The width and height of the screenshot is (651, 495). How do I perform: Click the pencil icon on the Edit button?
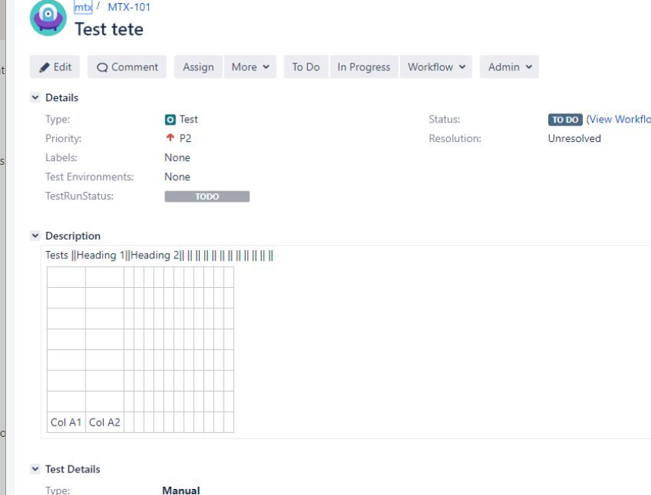46,67
